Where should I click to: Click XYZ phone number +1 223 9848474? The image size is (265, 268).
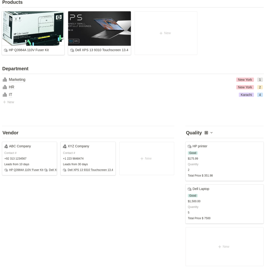(73, 159)
